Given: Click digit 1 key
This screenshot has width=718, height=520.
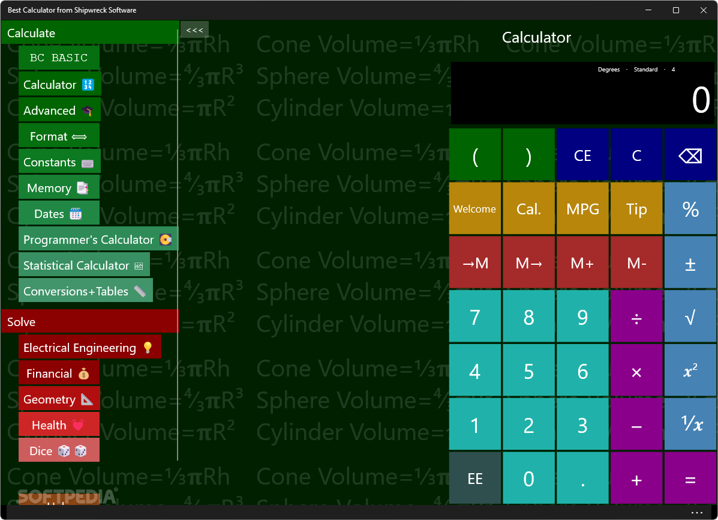Looking at the screenshot, I should click(x=475, y=424).
